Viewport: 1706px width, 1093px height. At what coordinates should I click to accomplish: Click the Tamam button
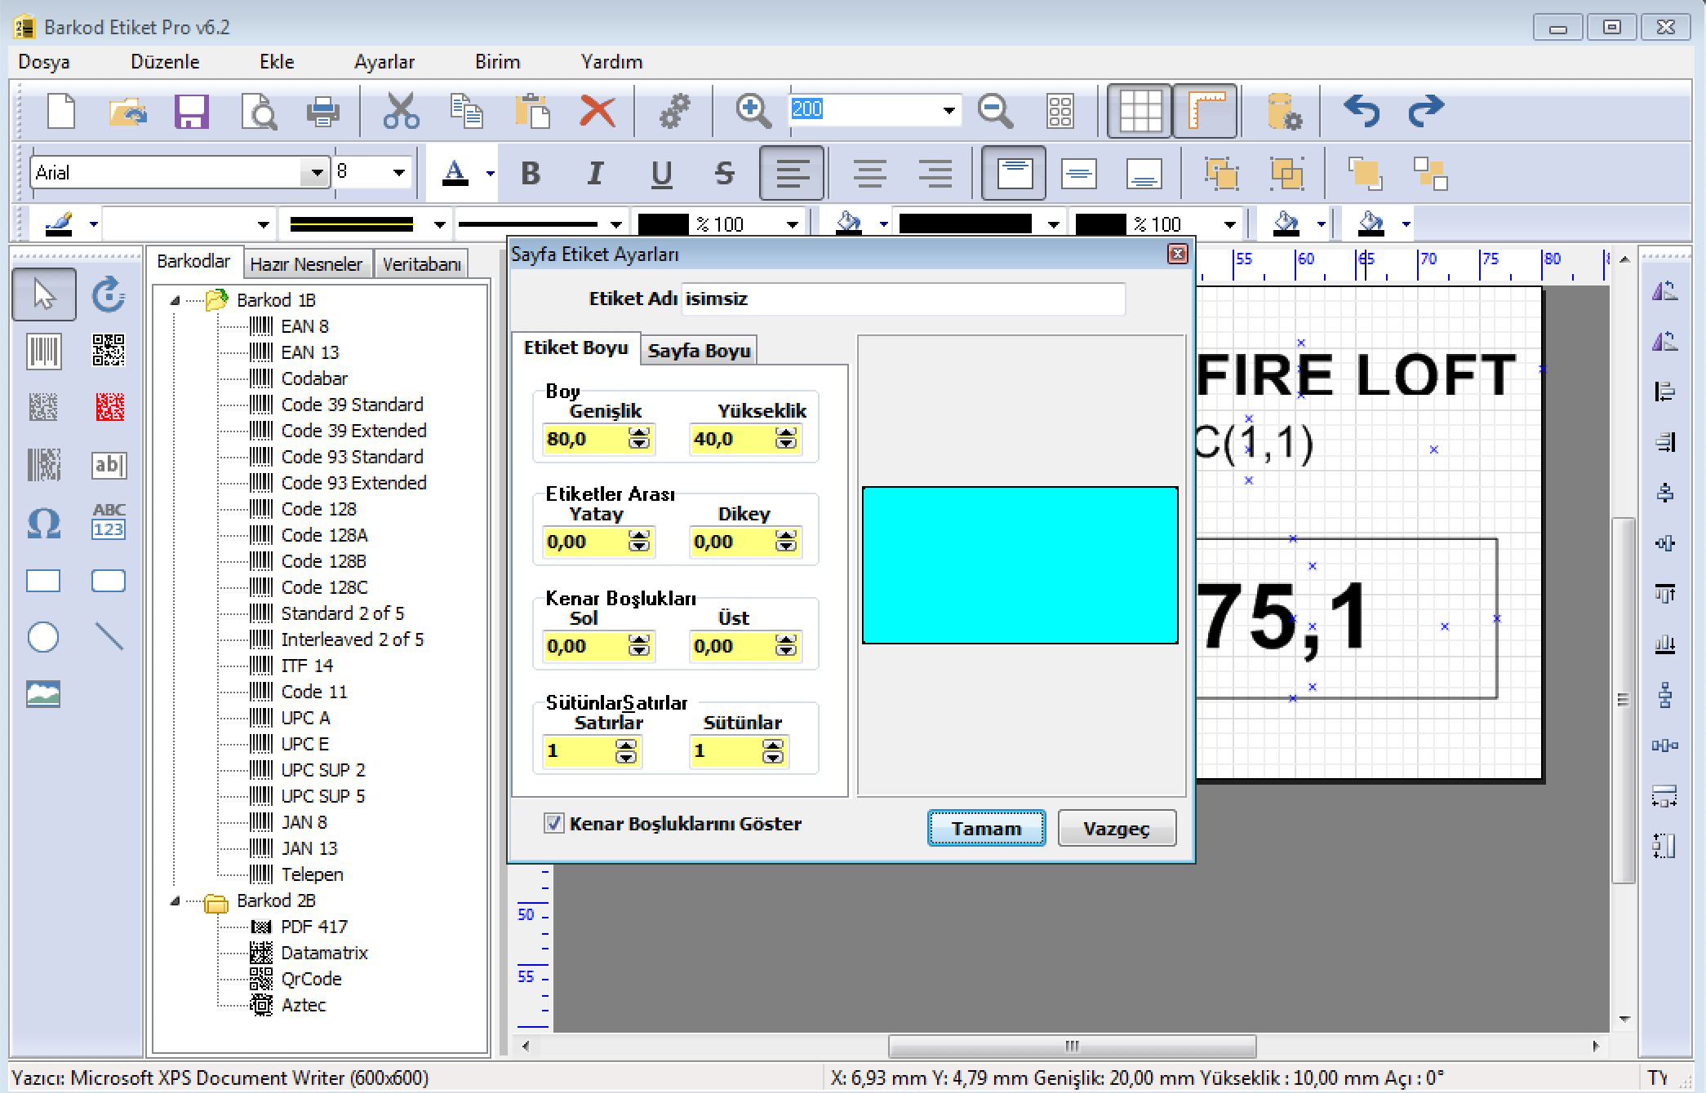tap(986, 828)
